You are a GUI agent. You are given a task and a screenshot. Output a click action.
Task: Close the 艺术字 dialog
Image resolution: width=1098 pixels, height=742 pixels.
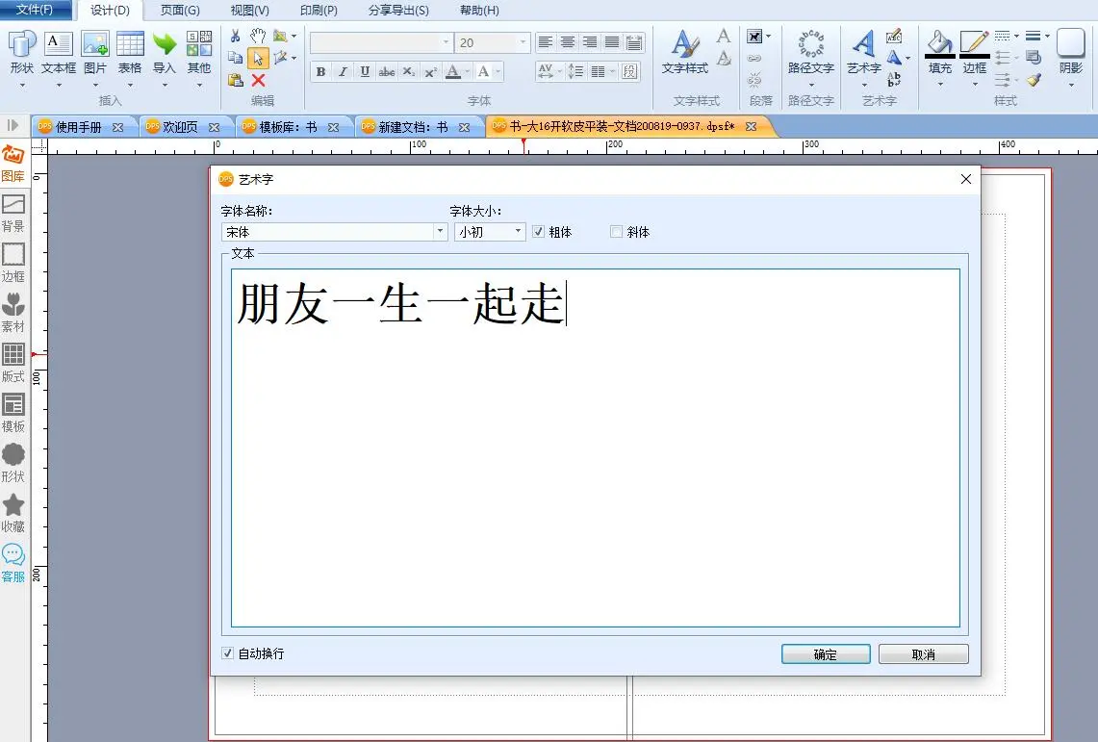click(x=965, y=179)
